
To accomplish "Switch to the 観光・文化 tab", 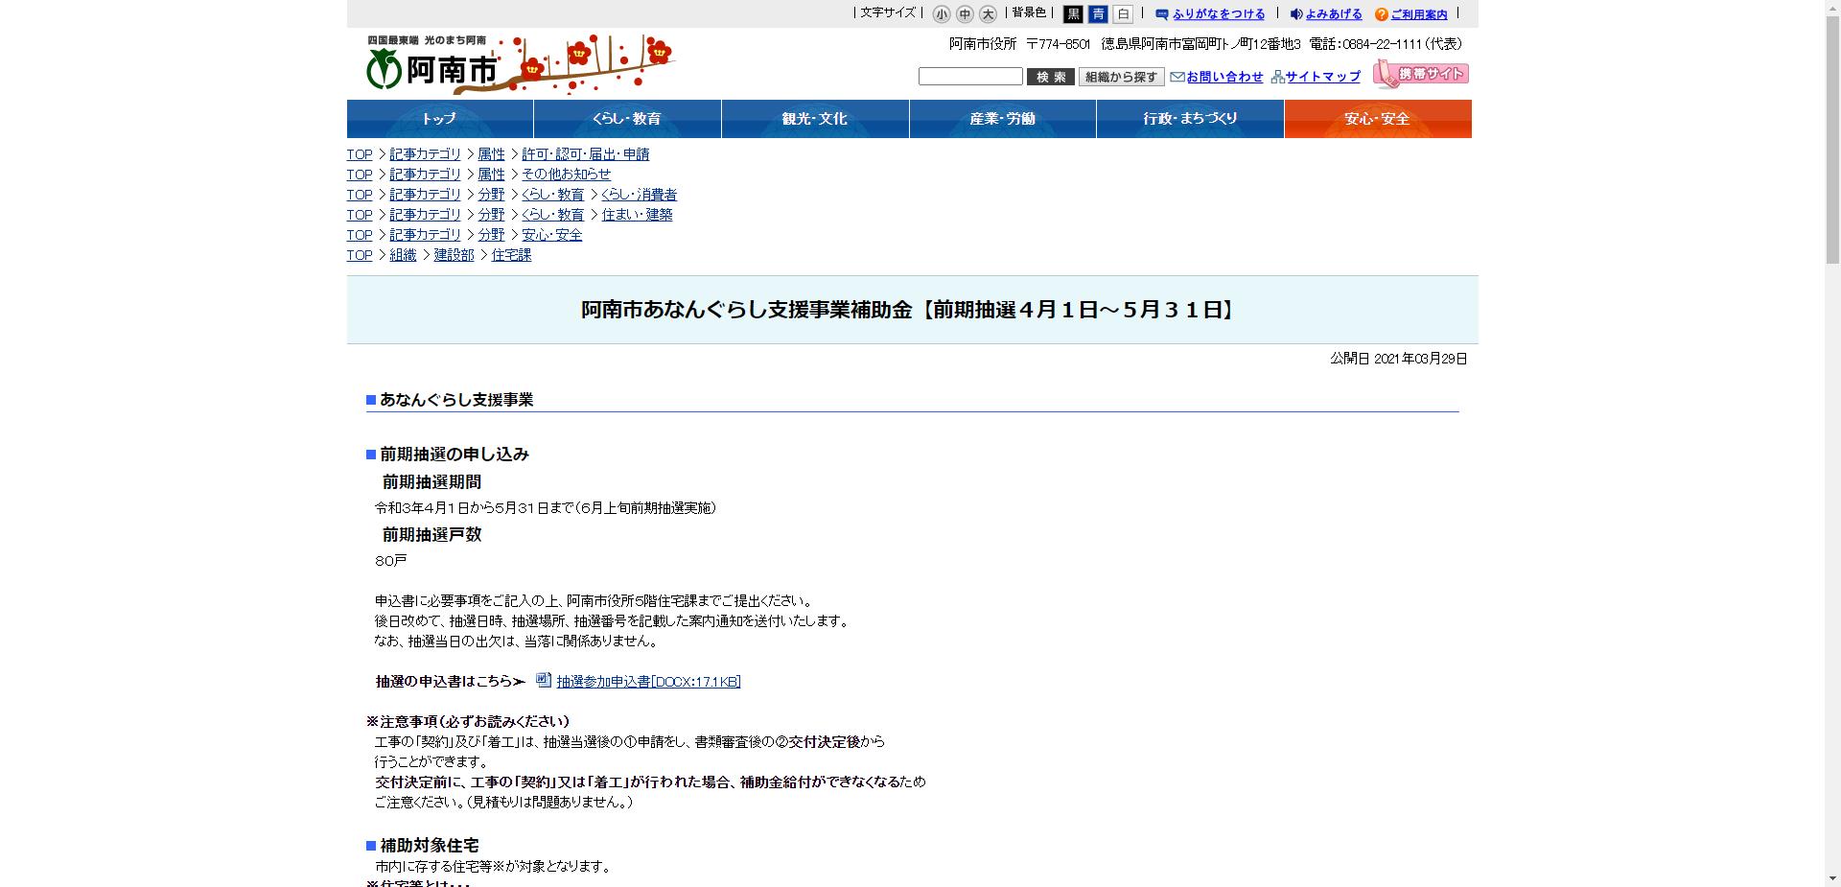I will point(814,119).
